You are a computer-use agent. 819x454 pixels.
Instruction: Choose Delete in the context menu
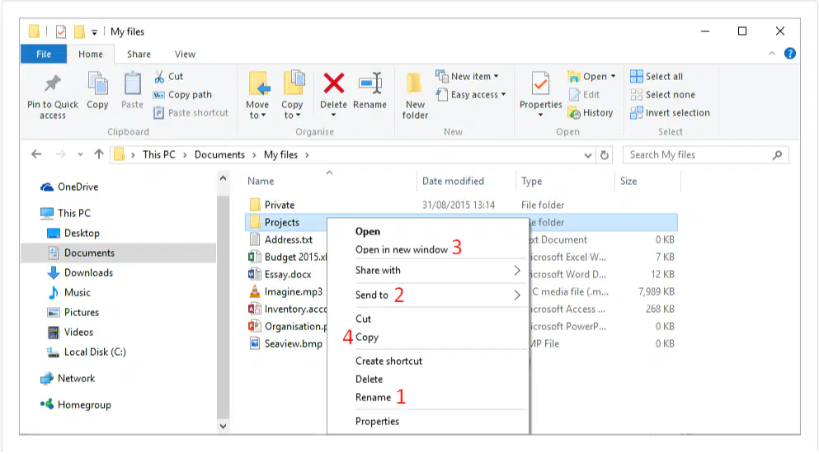(x=369, y=379)
